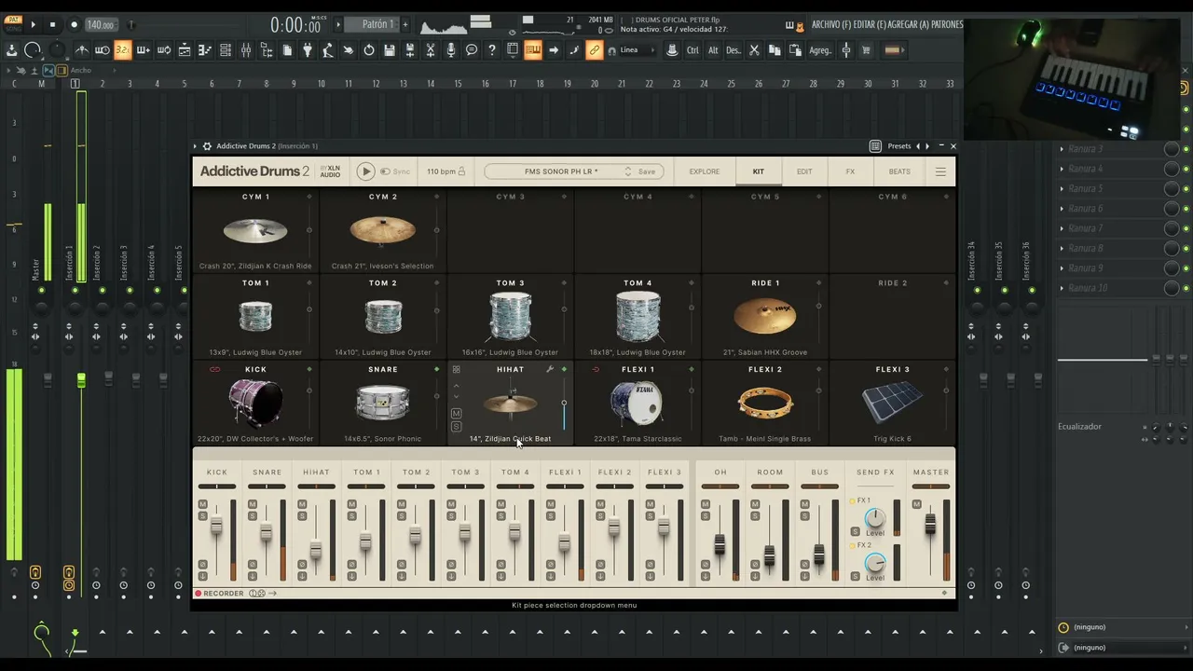The height and width of the screenshot is (671, 1193).
Task: Toggle the FX 1 send indicator
Action: tap(852, 501)
